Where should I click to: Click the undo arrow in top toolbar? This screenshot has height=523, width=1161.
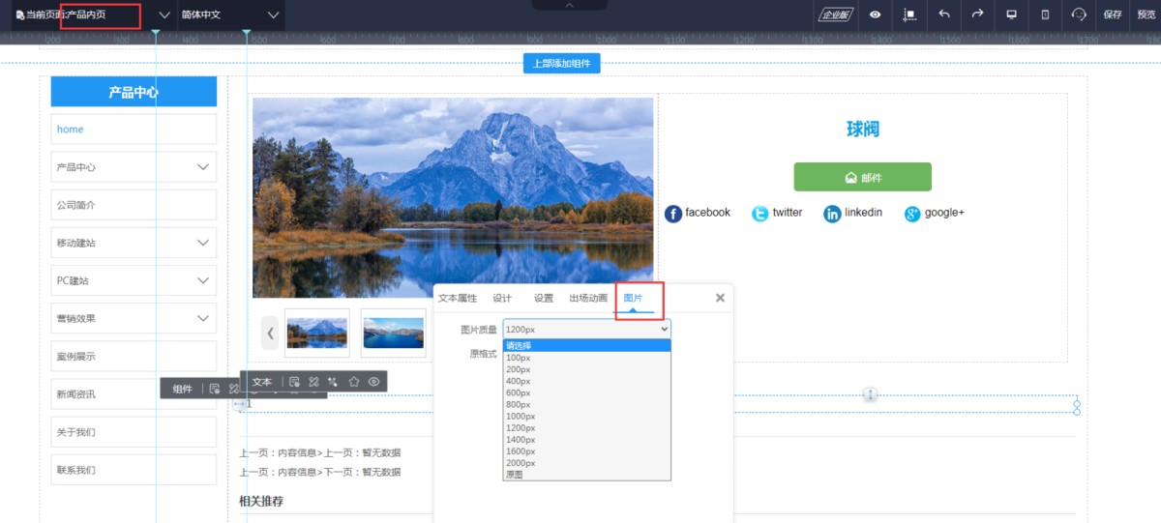coord(944,15)
